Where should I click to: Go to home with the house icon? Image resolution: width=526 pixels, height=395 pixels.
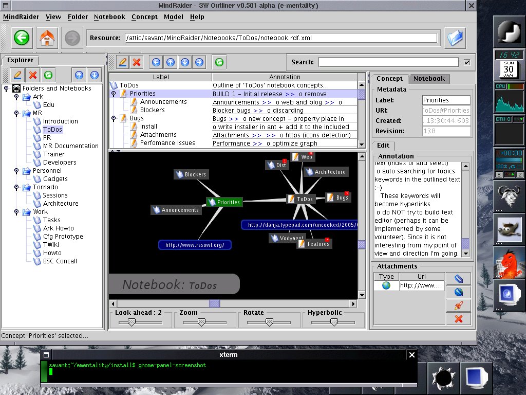(x=47, y=38)
